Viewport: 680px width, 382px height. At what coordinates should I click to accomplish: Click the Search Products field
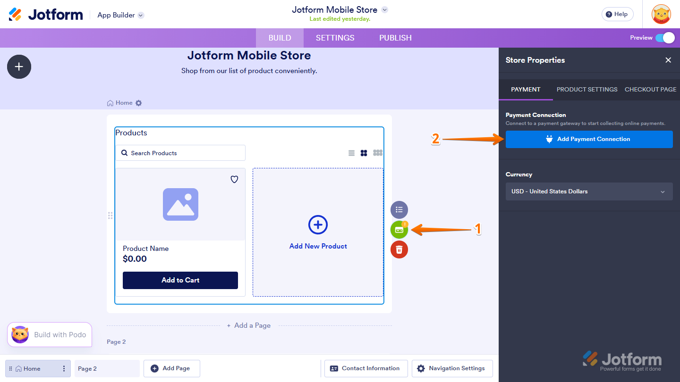[x=180, y=153]
